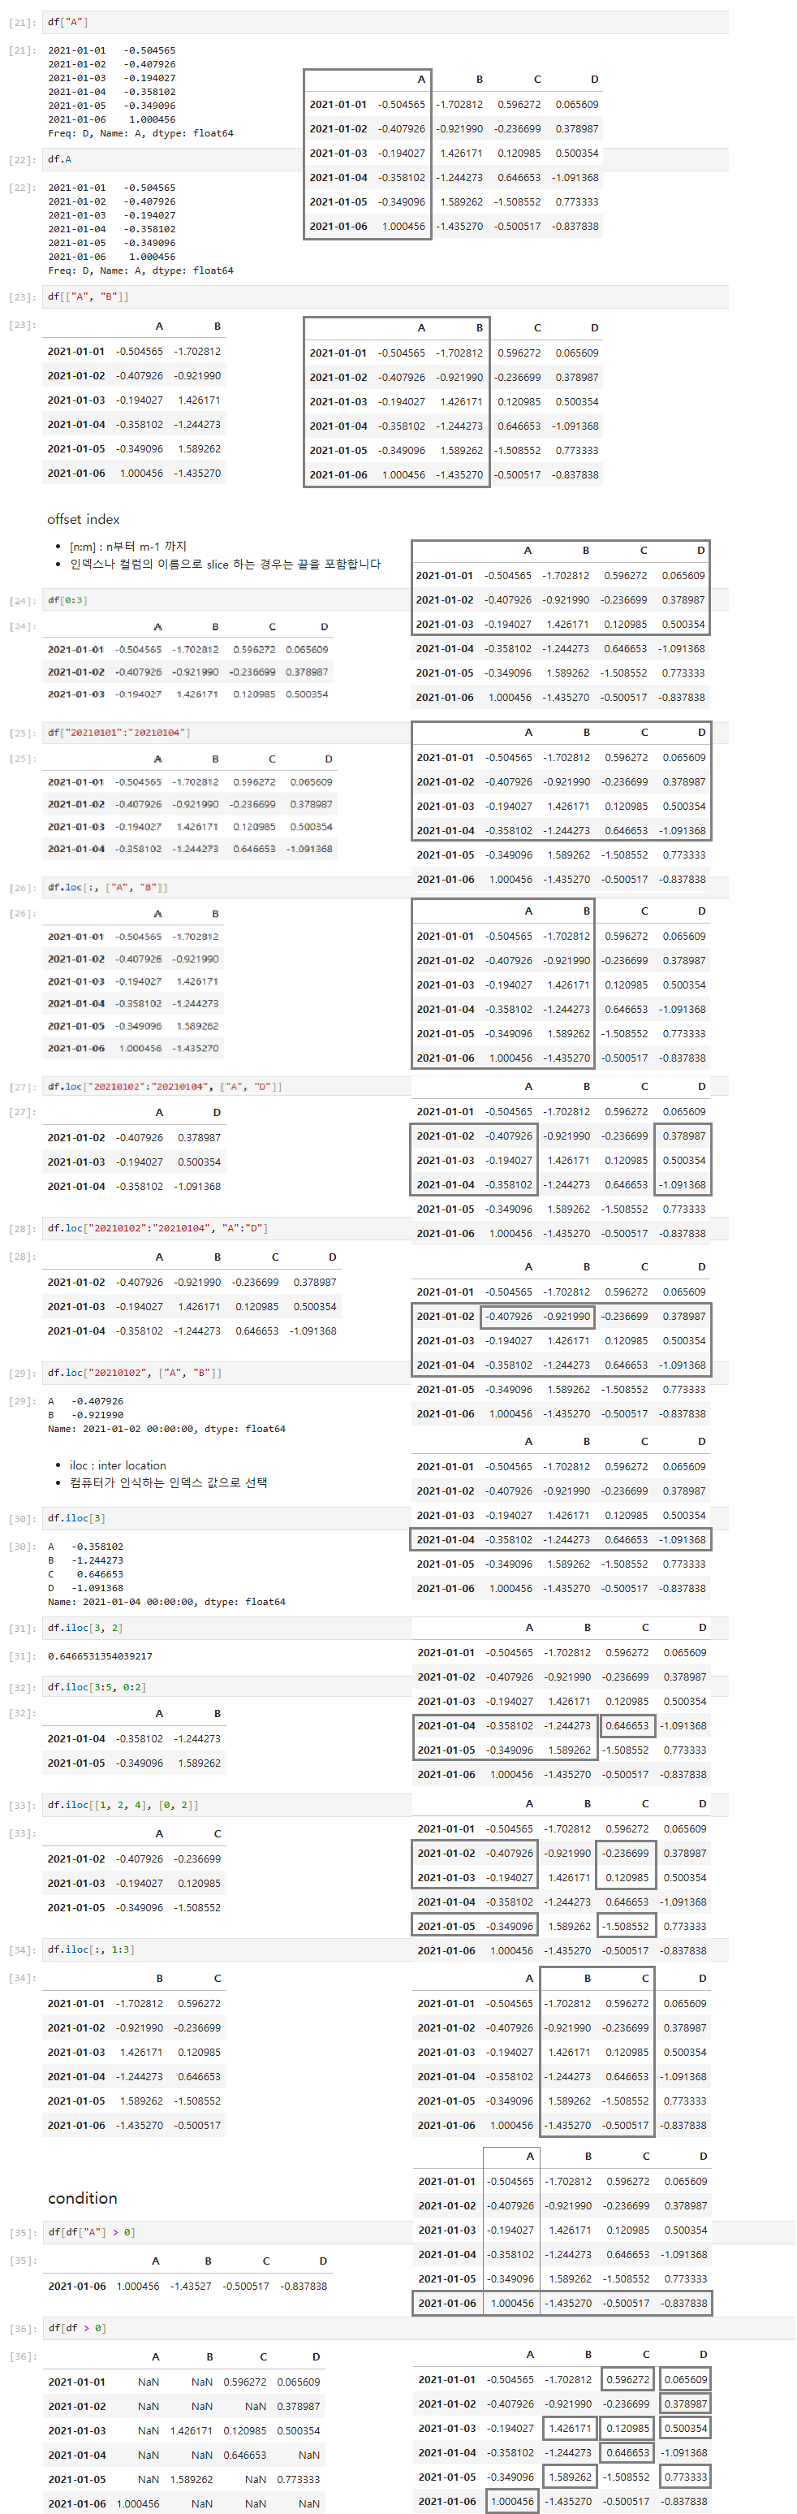Select cell df.loc["20210102", ["A", "B"]]

(226, 1373)
